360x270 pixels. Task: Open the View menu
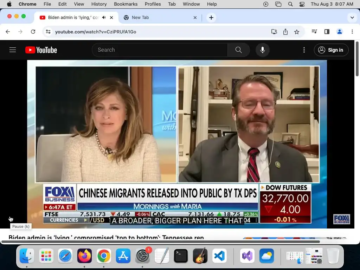click(79, 4)
